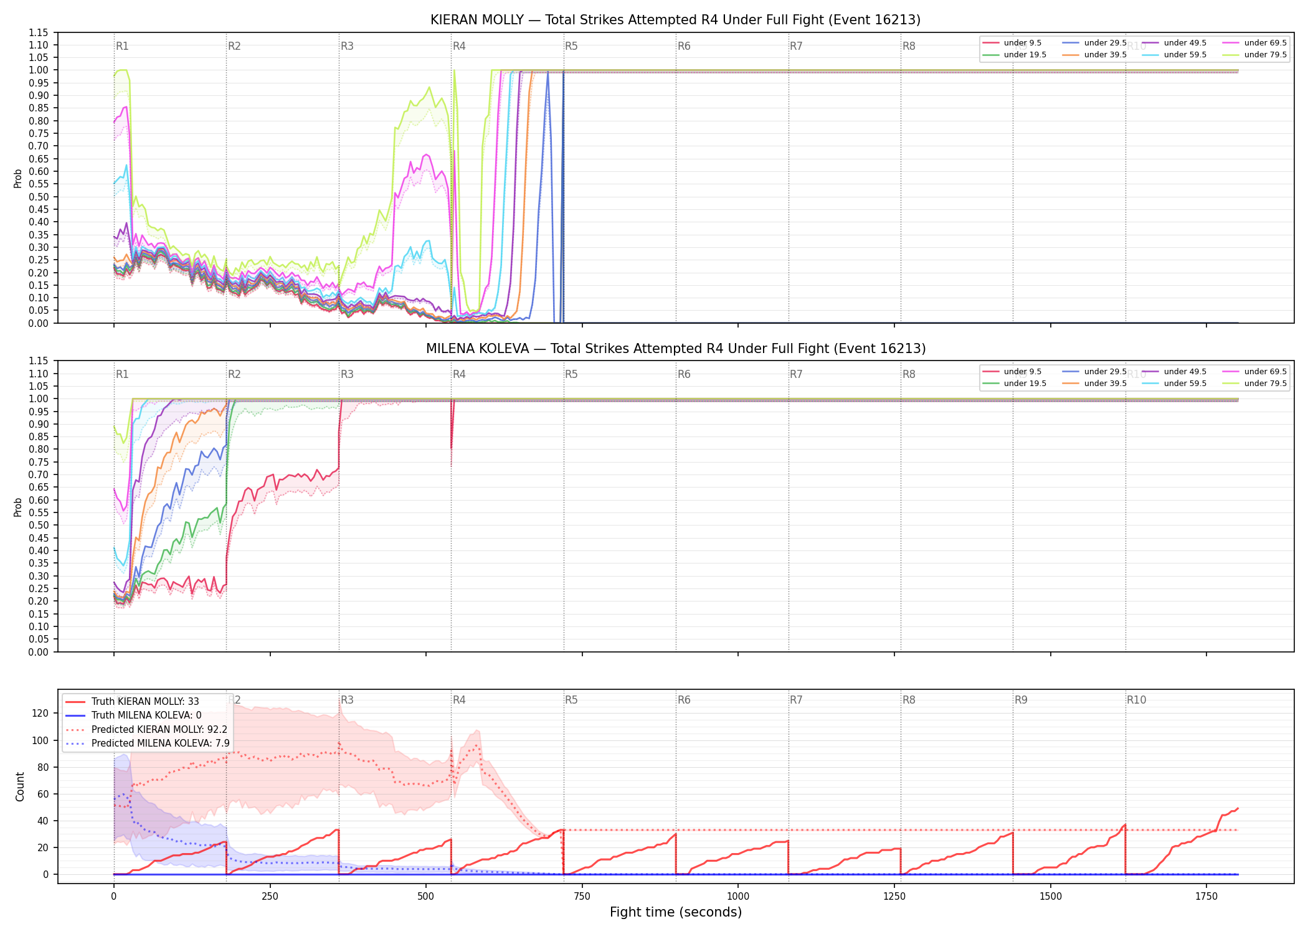Screen dimensions: 1308x934
Task: Click the 'Fight time (seconds)' axis label
Action: coord(676,913)
